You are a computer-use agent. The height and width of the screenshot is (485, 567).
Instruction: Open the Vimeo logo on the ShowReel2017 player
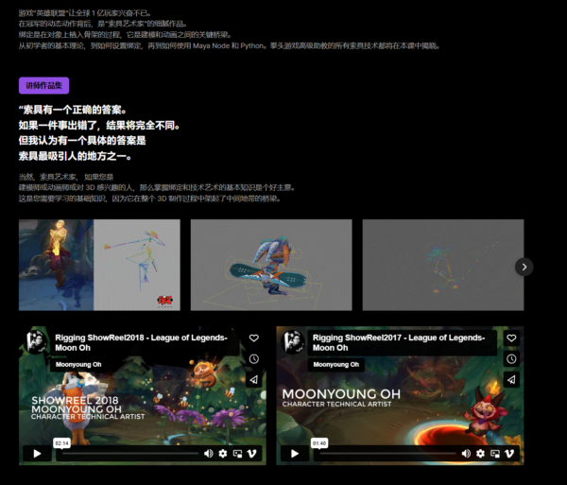509,454
